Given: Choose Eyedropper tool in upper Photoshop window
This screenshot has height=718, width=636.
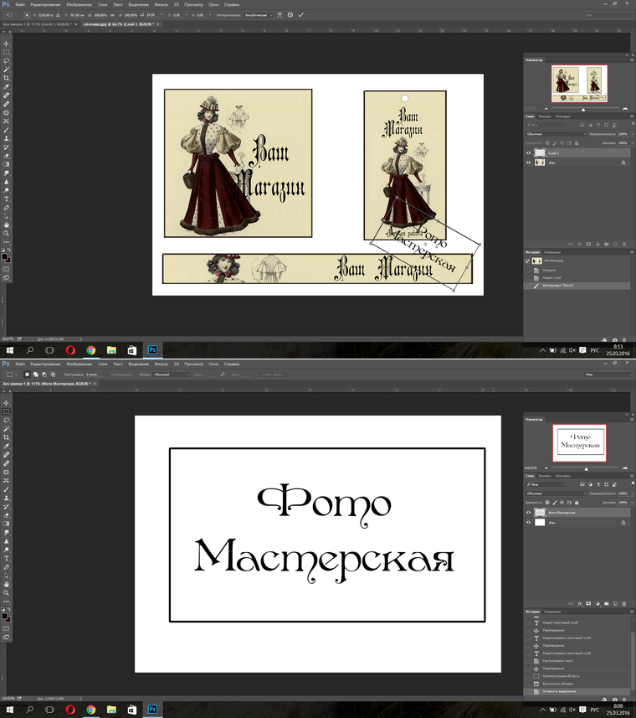Looking at the screenshot, I should point(7,87).
